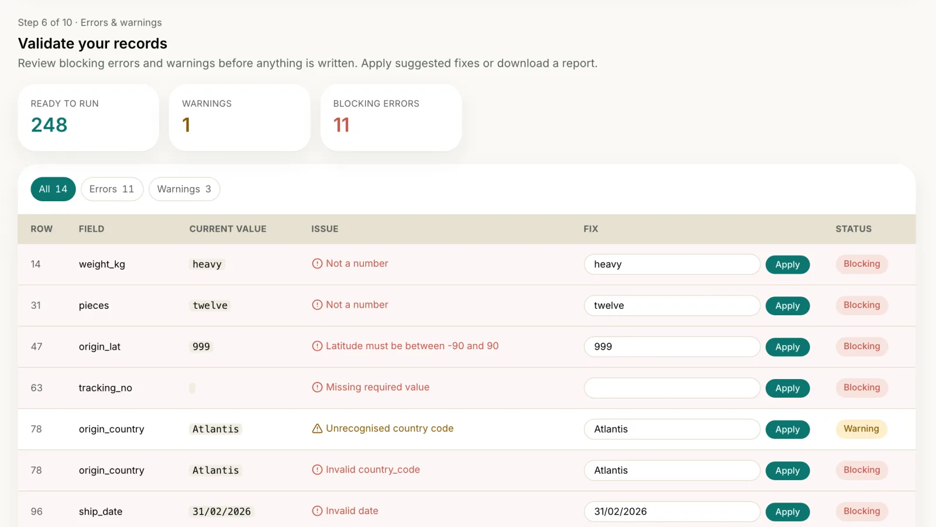Apply fix for row 47 origin_lat
Viewport: 936px width, 527px height.
click(787, 347)
